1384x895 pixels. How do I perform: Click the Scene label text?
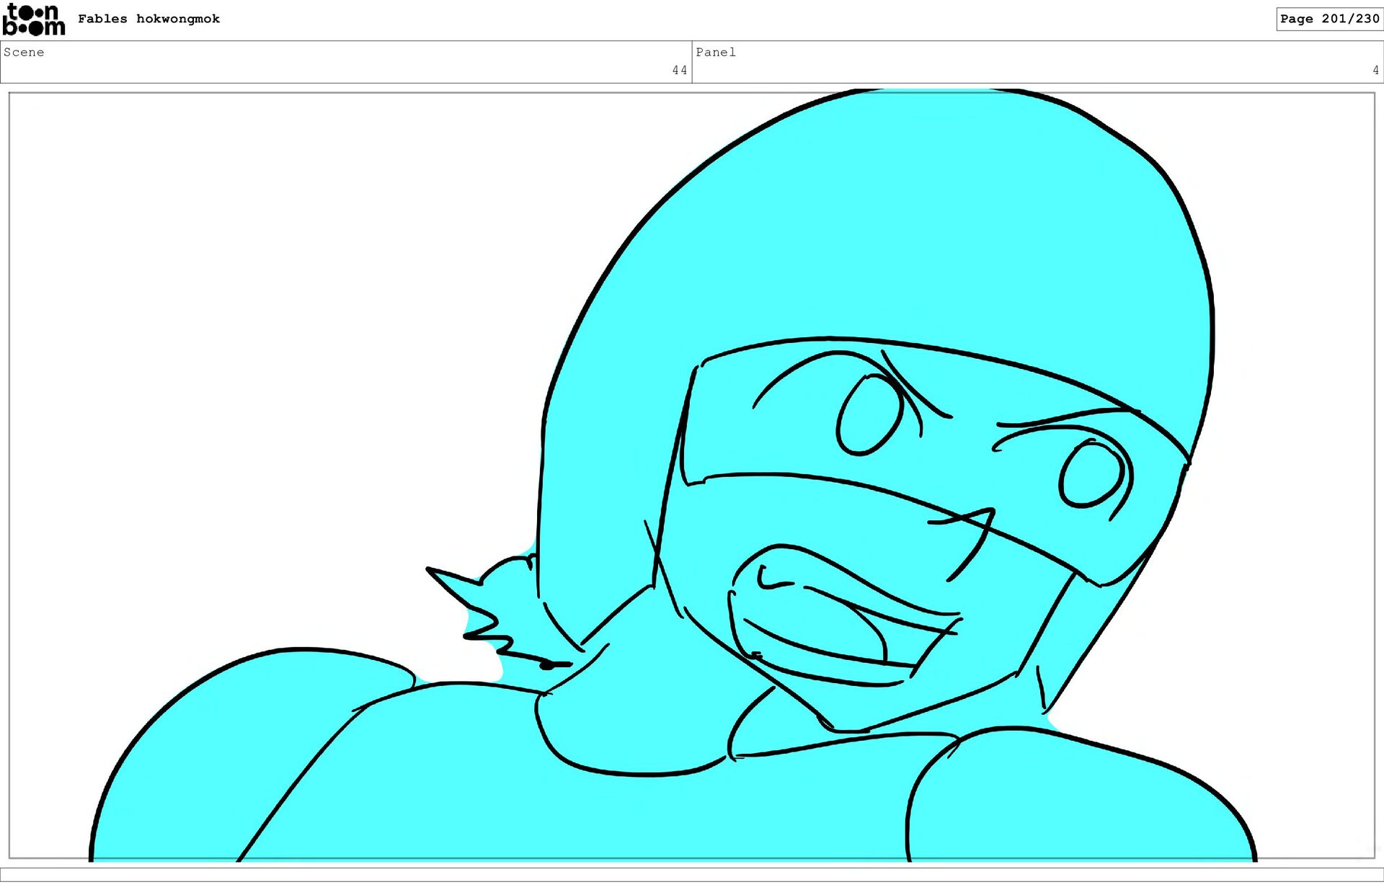click(24, 52)
